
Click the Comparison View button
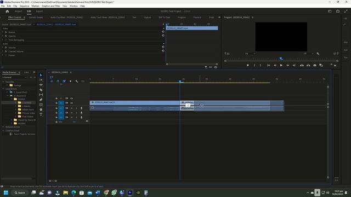point(321,65)
